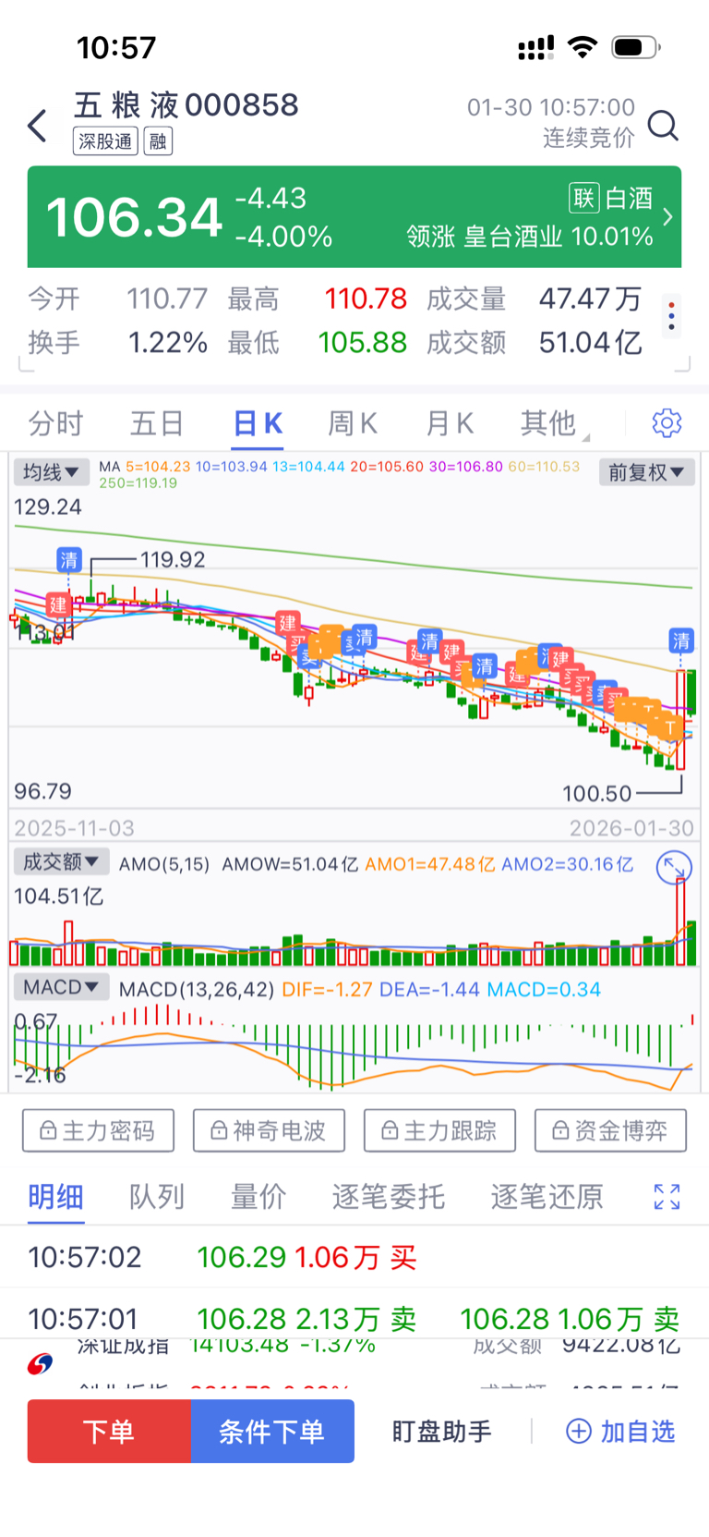
Task: Tap the 连续竞价 status text
Action: point(589,138)
